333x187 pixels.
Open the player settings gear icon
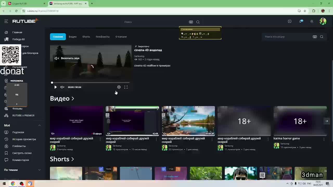point(119,87)
